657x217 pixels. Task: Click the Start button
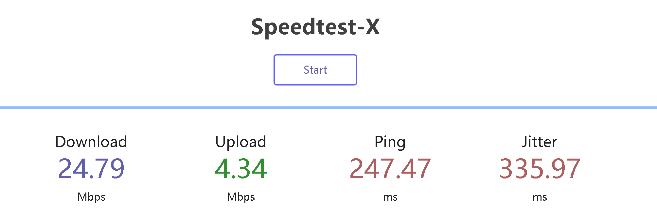[x=315, y=70]
